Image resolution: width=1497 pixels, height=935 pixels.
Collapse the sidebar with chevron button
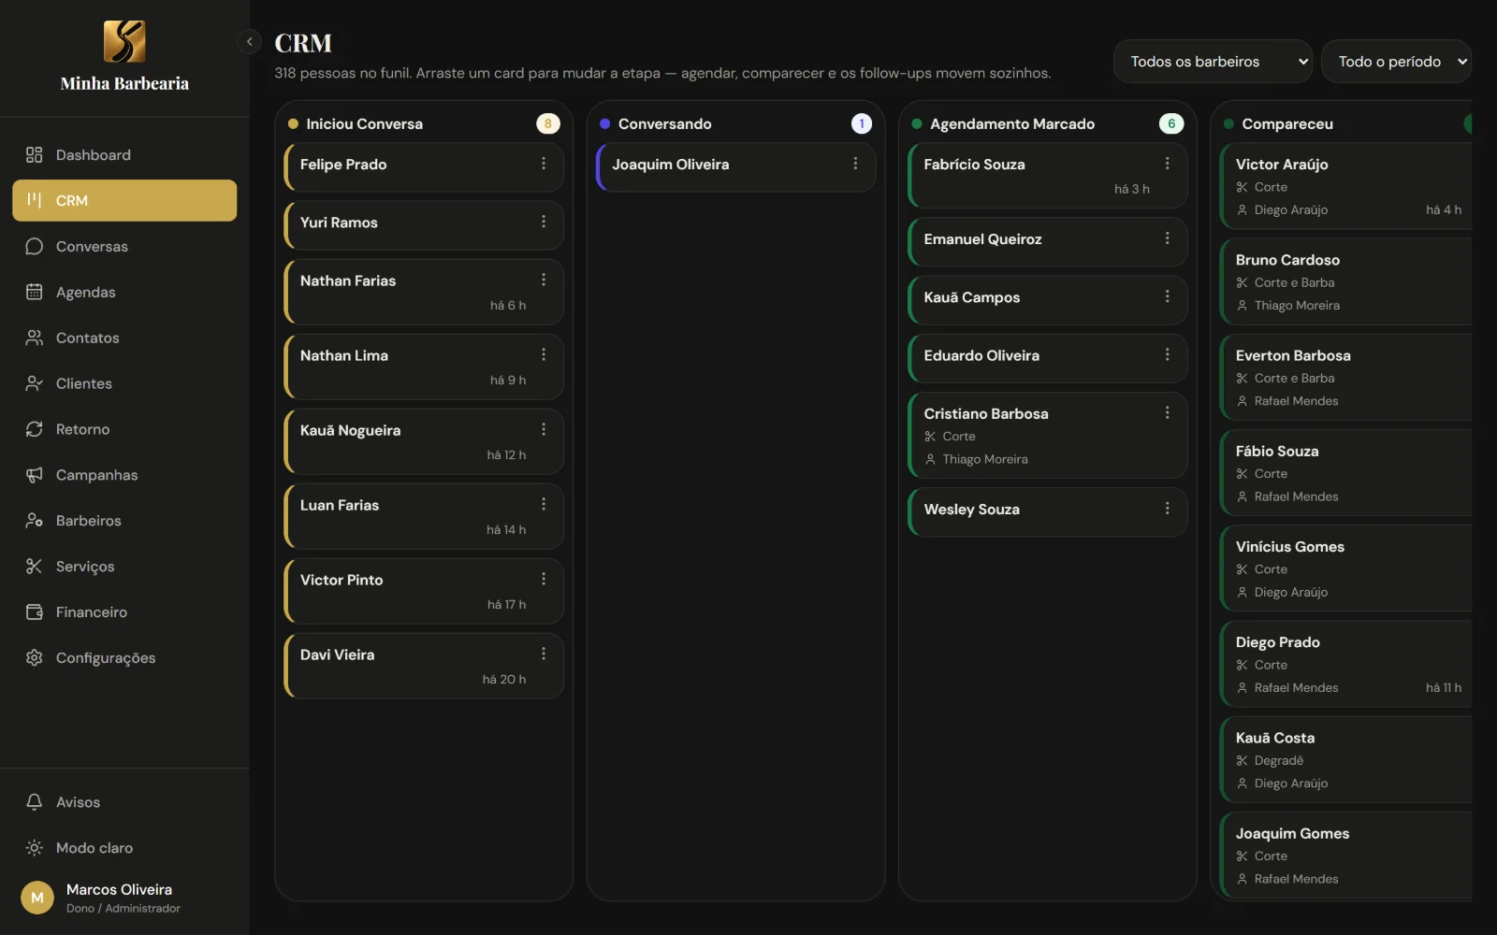point(249,42)
